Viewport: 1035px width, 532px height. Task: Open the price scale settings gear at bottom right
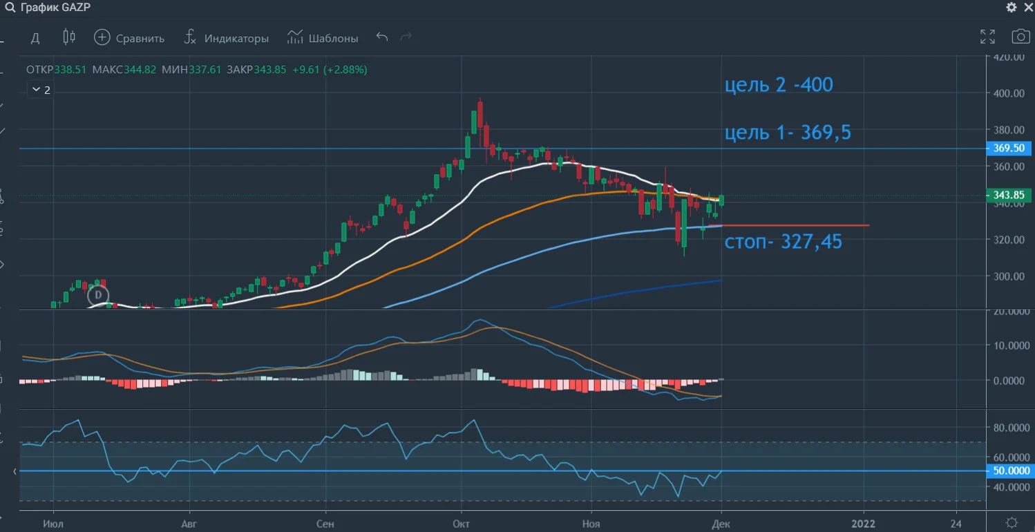click(x=1012, y=522)
